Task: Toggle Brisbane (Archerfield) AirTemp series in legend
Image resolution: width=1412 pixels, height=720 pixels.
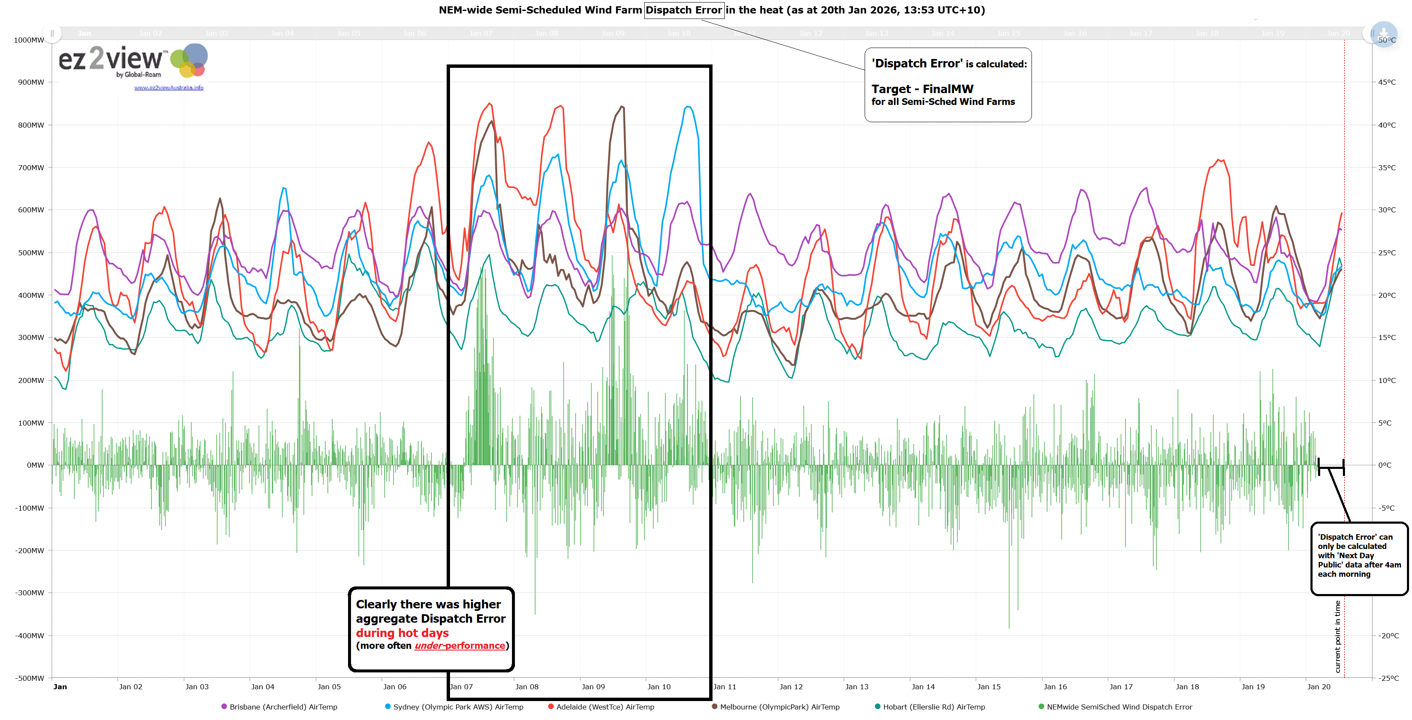Action: pos(279,707)
